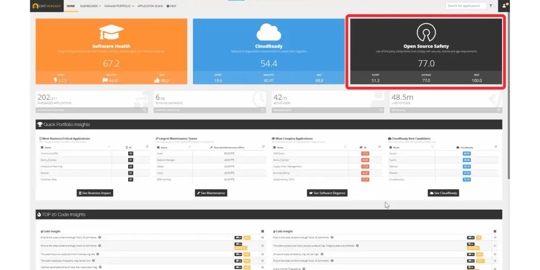
Task: Click the CloudReady cloud icon
Action: pos(269,33)
